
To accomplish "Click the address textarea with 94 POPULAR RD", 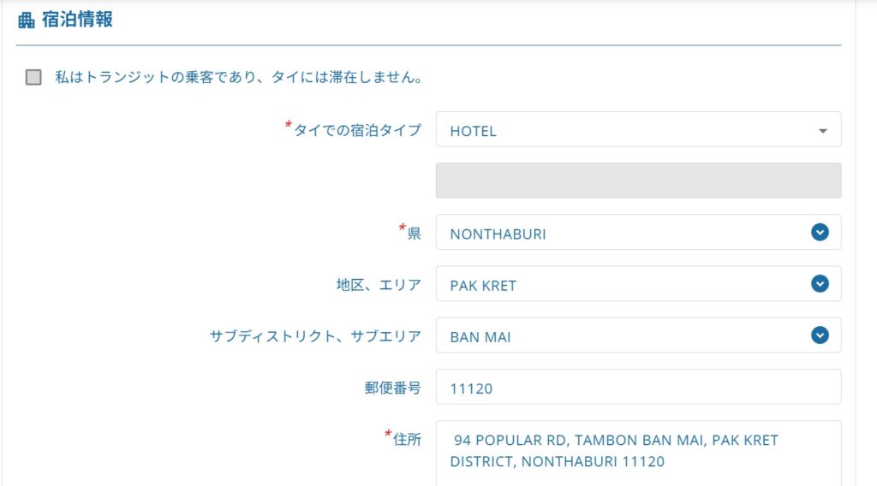I will click(638, 453).
